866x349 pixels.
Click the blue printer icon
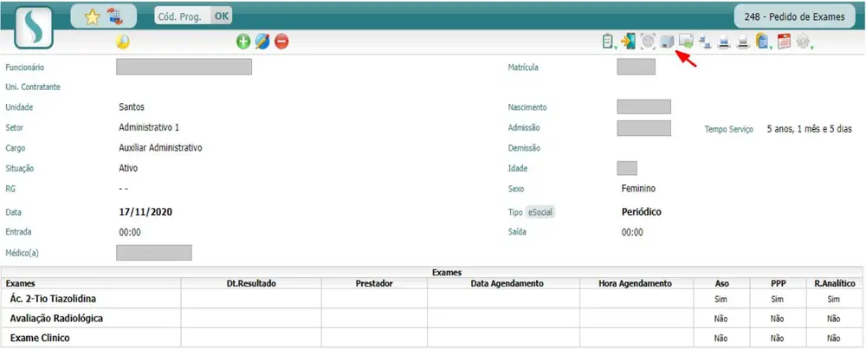pos(724,42)
